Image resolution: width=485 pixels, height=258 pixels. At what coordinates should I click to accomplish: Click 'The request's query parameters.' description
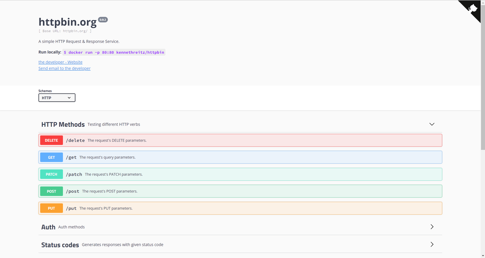tap(107, 157)
